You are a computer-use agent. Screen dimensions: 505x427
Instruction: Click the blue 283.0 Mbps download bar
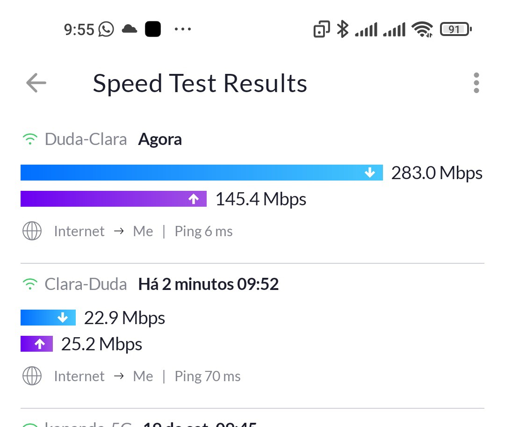201,173
